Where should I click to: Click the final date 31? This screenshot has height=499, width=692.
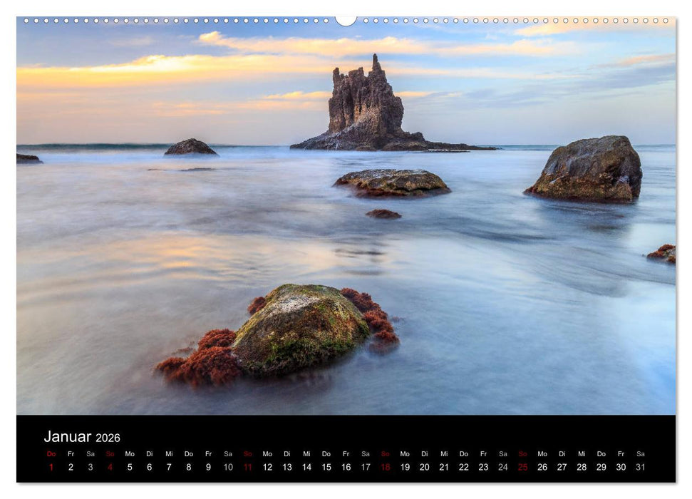[x=639, y=467]
